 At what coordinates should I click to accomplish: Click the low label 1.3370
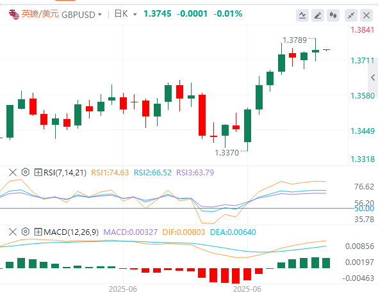pos(227,153)
